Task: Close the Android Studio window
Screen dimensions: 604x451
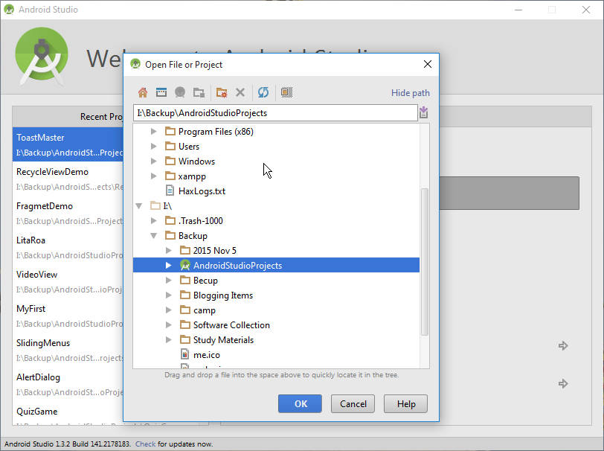Action: click(586, 10)
